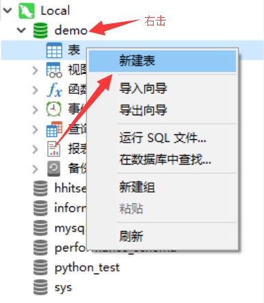
Task: Select the perfo database name
Action: pos(71,248)
